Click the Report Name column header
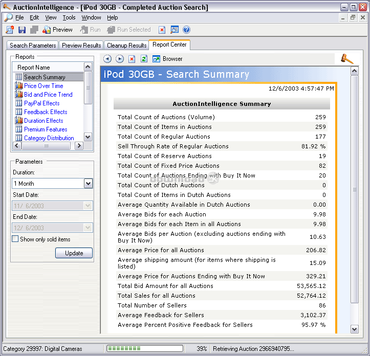This screenshot has height=356, width=370. click(49, 67)
